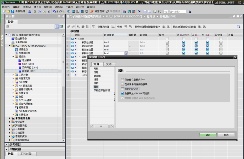Screen dimensions: 244x159
Task: Click show overview icon in project tree toolbar
Action: pyautogui.click(x=57, y=27)
